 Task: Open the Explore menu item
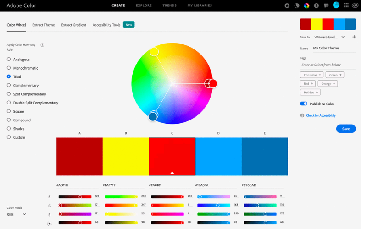tap(144, 5)
